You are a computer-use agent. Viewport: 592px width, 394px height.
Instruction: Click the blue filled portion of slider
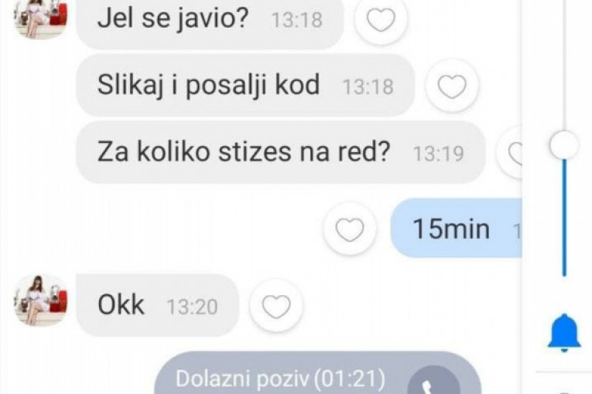pos(564,218)
